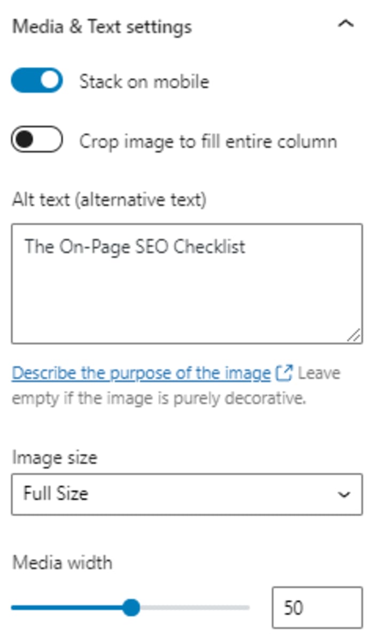
Task: Click the chevron arrow in Full Size select
Action: (x=344, y=494)
